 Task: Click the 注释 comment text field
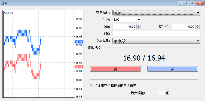(x=156, y=34)
